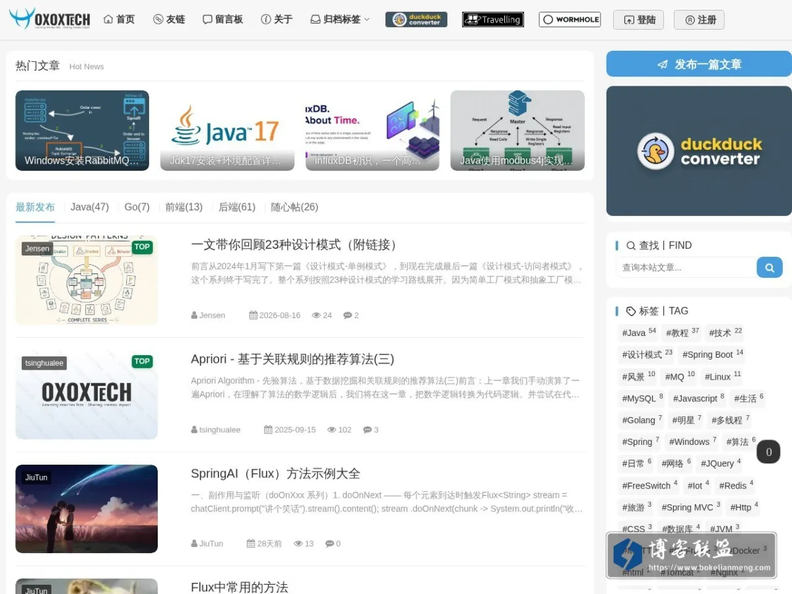Switch to the 随心帖(26) tab

(295, 207)
